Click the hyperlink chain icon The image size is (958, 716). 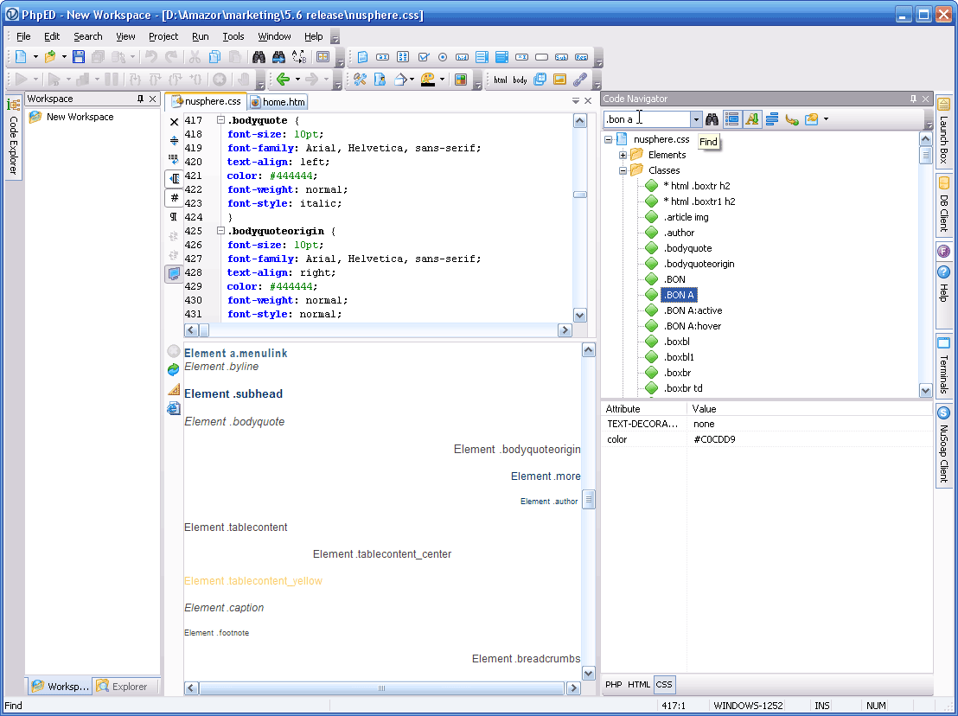pos(579,79)
